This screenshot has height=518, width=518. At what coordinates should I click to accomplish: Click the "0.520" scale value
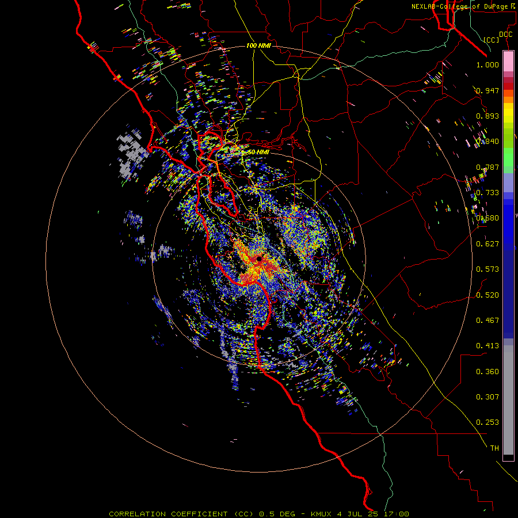(487, 295)
